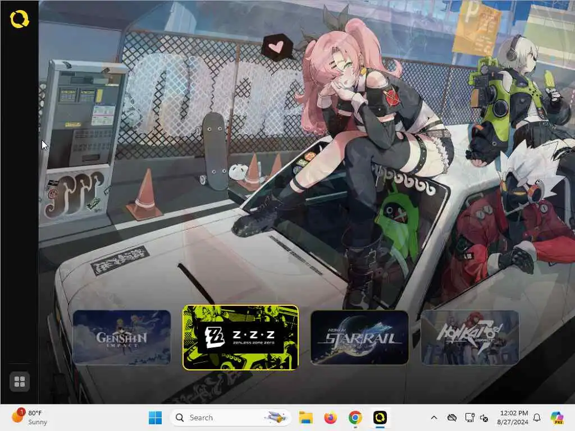Open the network display tray icon

(x=469, y=418)
